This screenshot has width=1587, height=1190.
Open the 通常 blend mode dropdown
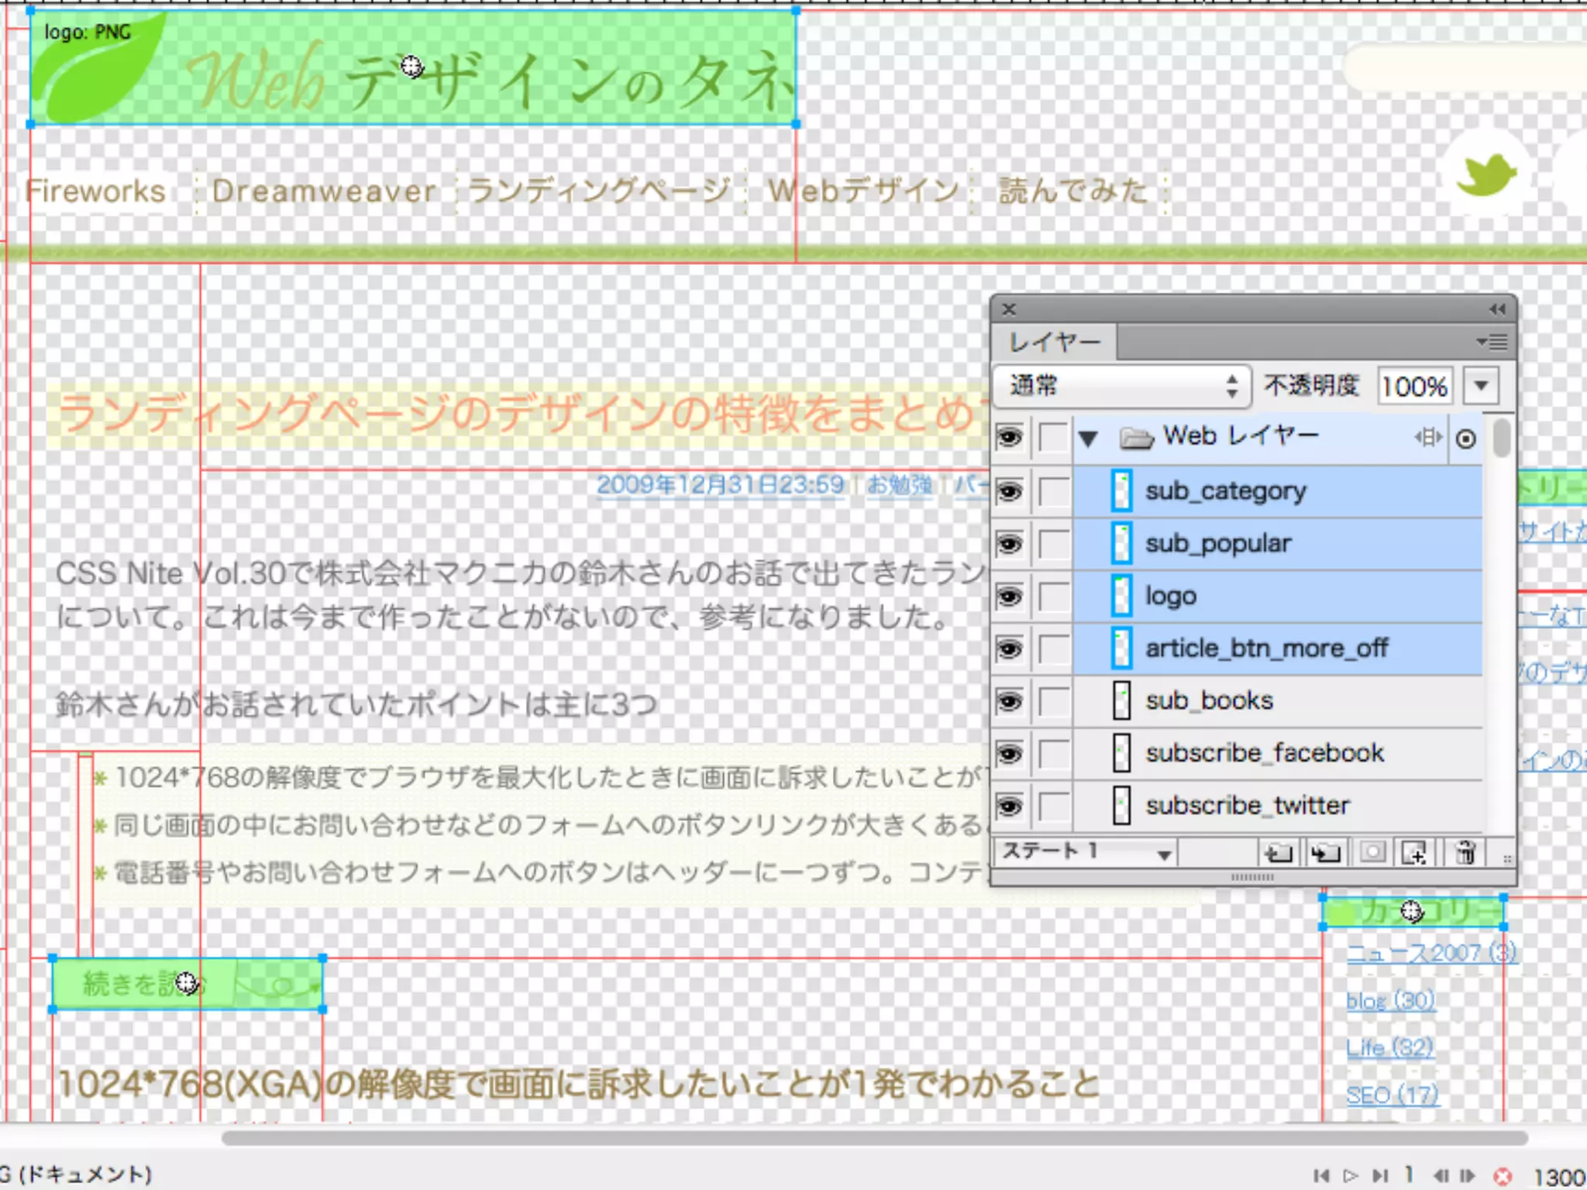(1121, 386)
